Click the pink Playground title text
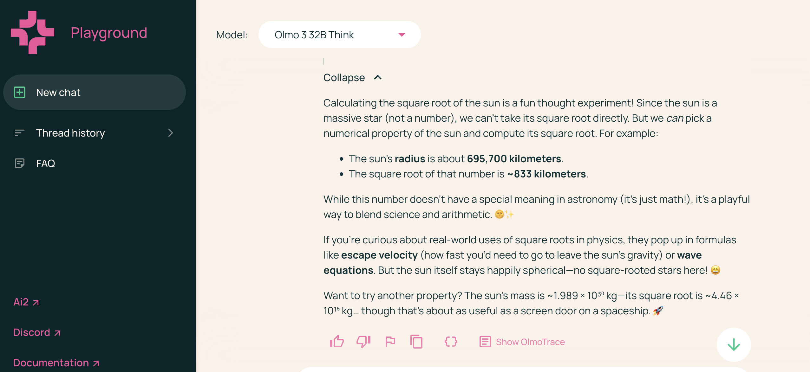This screenshot has height=372, width=810. pyautogui.click(x=109, y=32)
